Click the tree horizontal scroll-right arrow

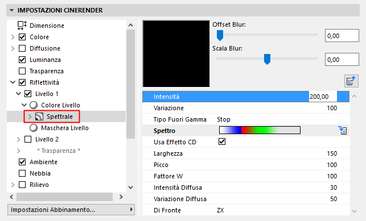coord(121,197)
